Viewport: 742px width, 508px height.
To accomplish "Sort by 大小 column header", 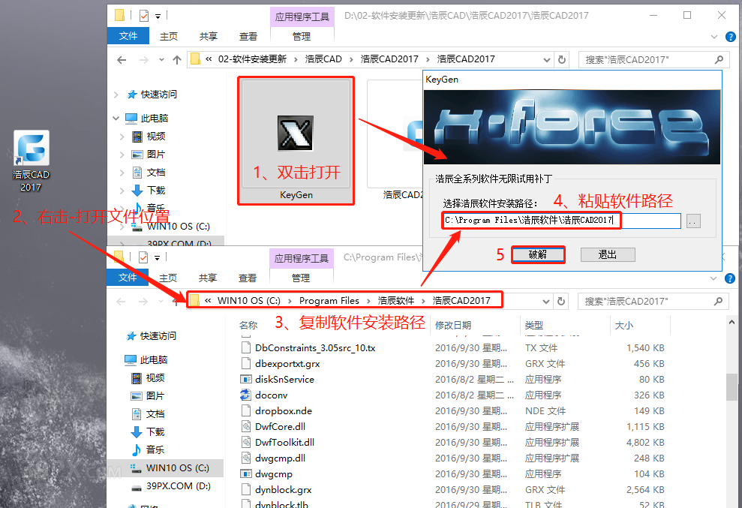I will click(x=623, y=325).
